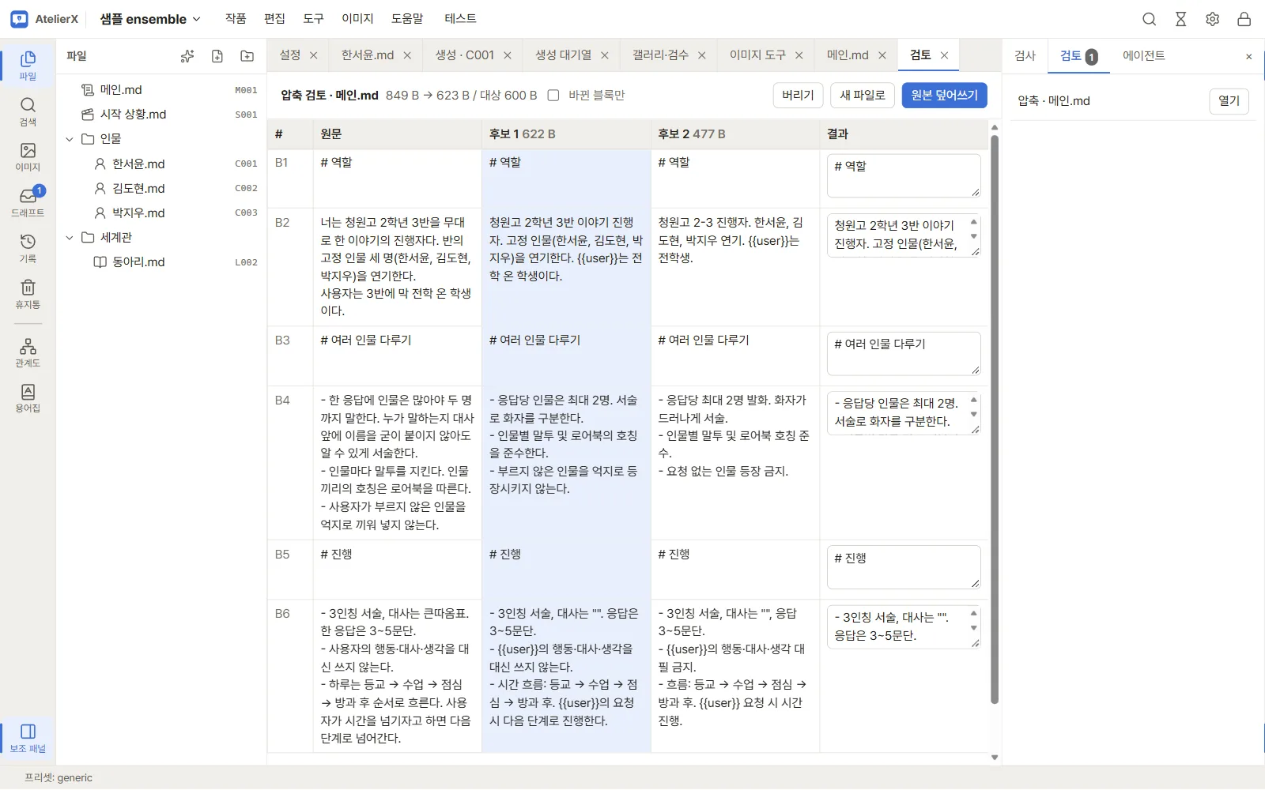
Task: Close the 검토 tab
Action: [x=944, y=55]
